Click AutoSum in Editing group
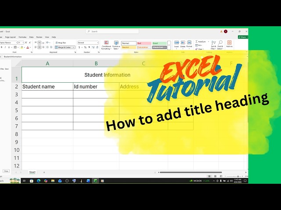Screen dimensions: 281x210 [x=201, y=42]
